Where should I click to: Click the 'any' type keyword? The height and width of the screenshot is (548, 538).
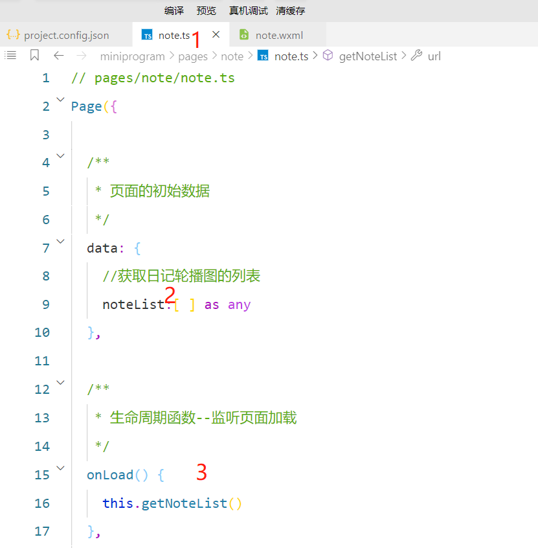coord(240,305)
